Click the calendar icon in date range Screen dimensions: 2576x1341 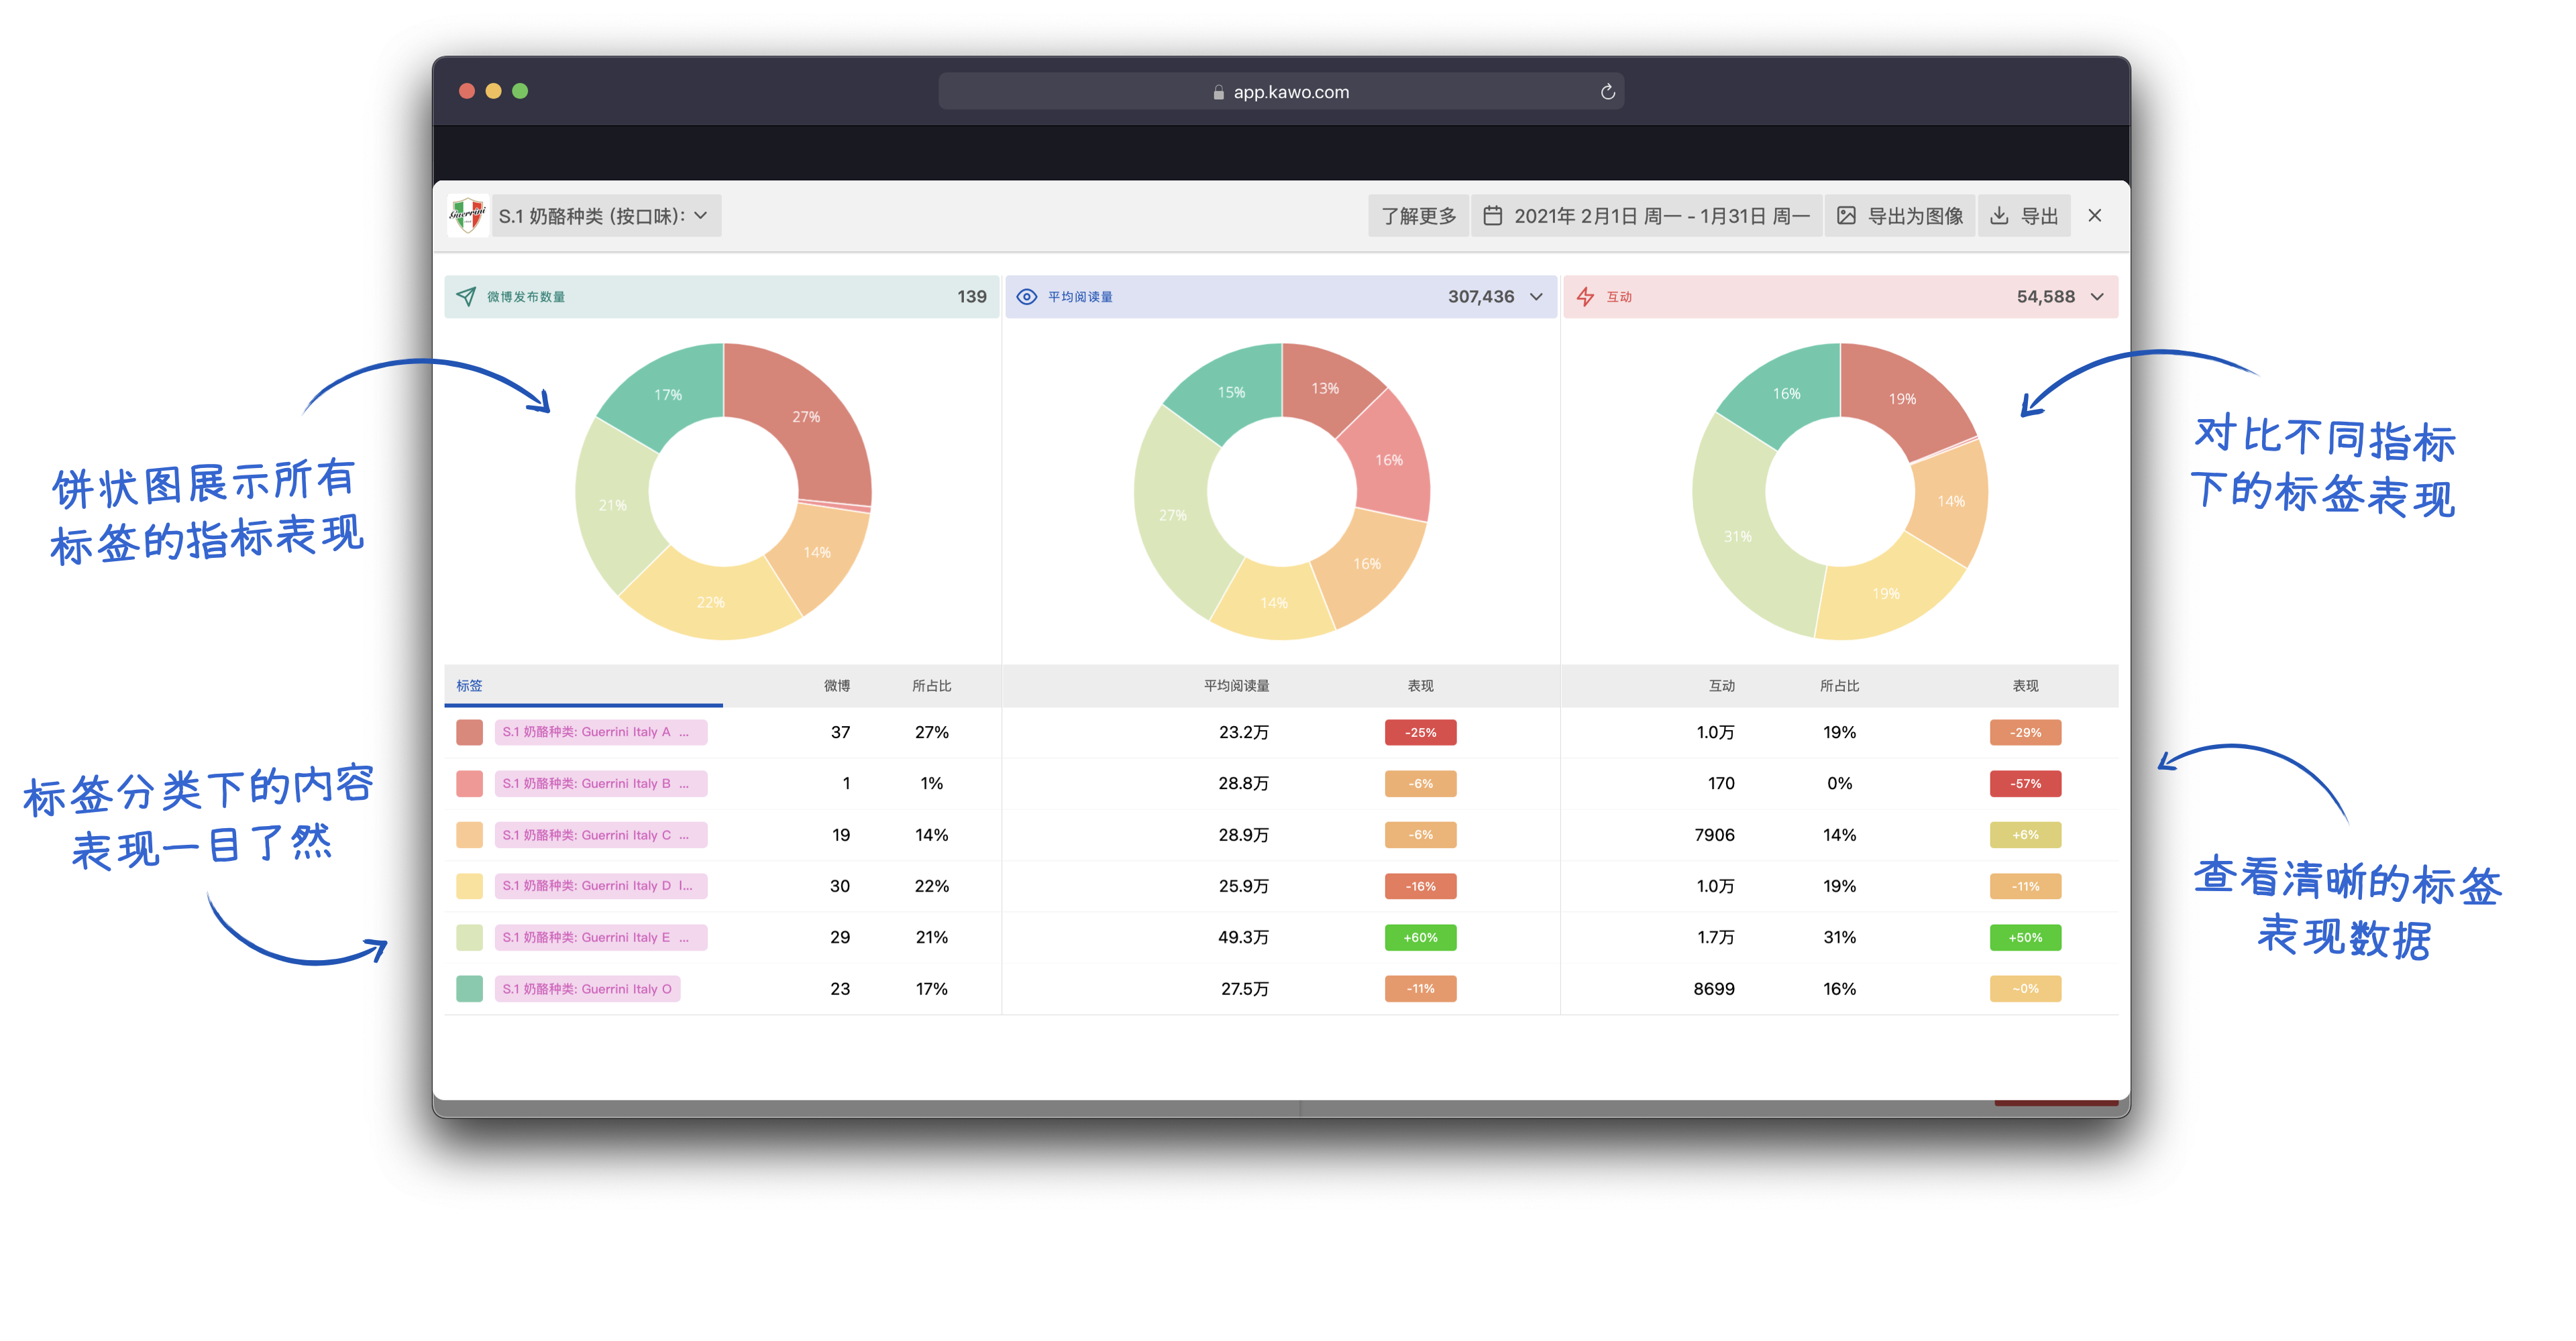[1492, 216]
